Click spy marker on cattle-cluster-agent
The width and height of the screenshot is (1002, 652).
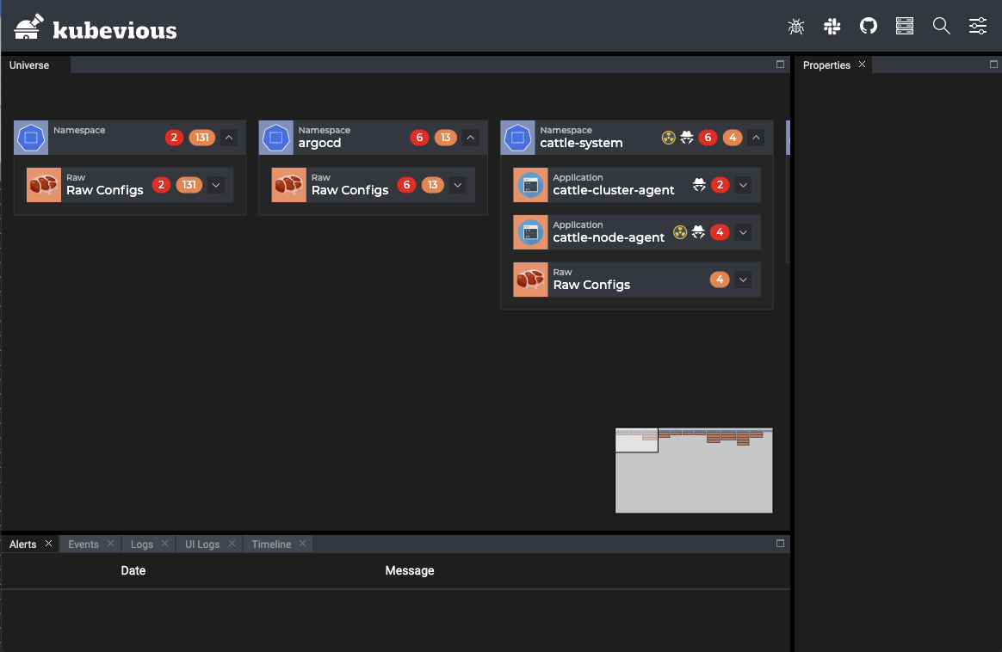tap(699, 185)
